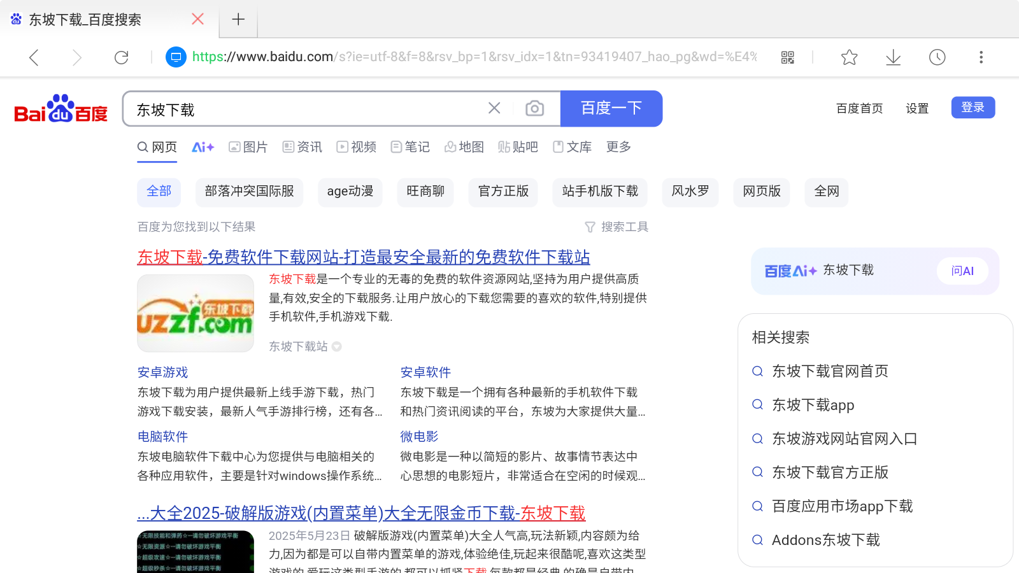Image resolution: width=1019 pixels, height=573 pixels.
Task: Switch to the 文库 tab
Action: click(572, 147)
